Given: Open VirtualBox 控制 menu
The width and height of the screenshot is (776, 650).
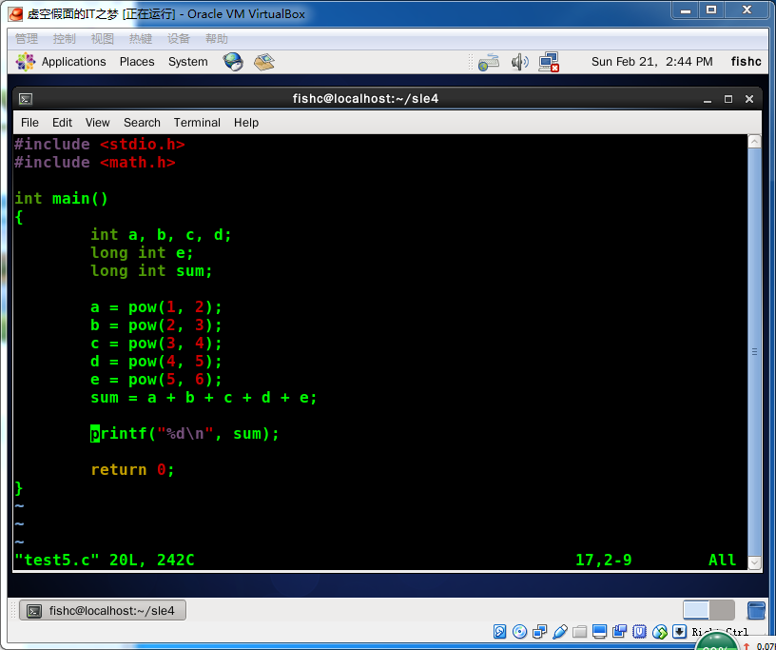Looking at the screenshot, I should tap(65, 39).
